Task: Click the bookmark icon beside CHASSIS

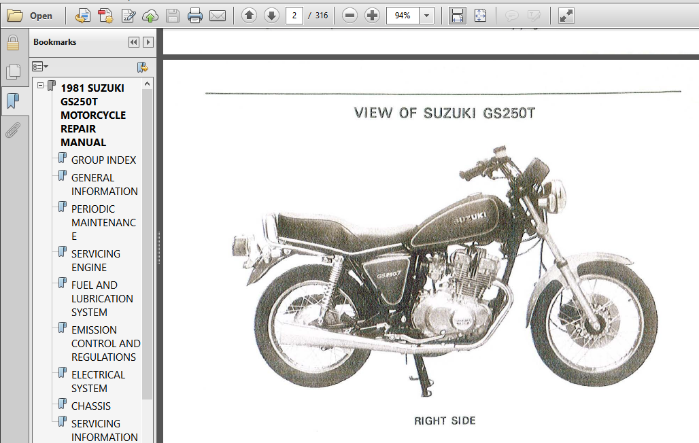Action: coord(63,404)
